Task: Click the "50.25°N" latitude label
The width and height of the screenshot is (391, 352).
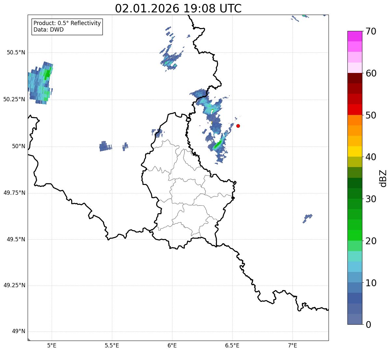Action: click(x=14, y=99)
